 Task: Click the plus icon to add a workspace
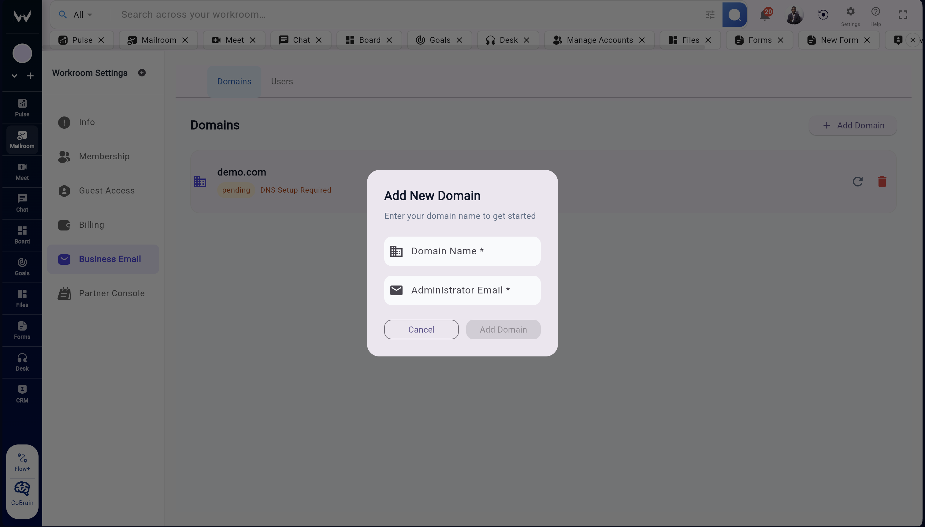[x=30, y=76]
